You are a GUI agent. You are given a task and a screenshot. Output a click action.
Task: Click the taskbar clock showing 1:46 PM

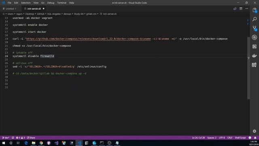click(254, 142)
